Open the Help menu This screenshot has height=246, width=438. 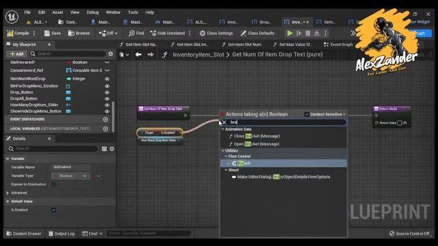click(149, 12)
